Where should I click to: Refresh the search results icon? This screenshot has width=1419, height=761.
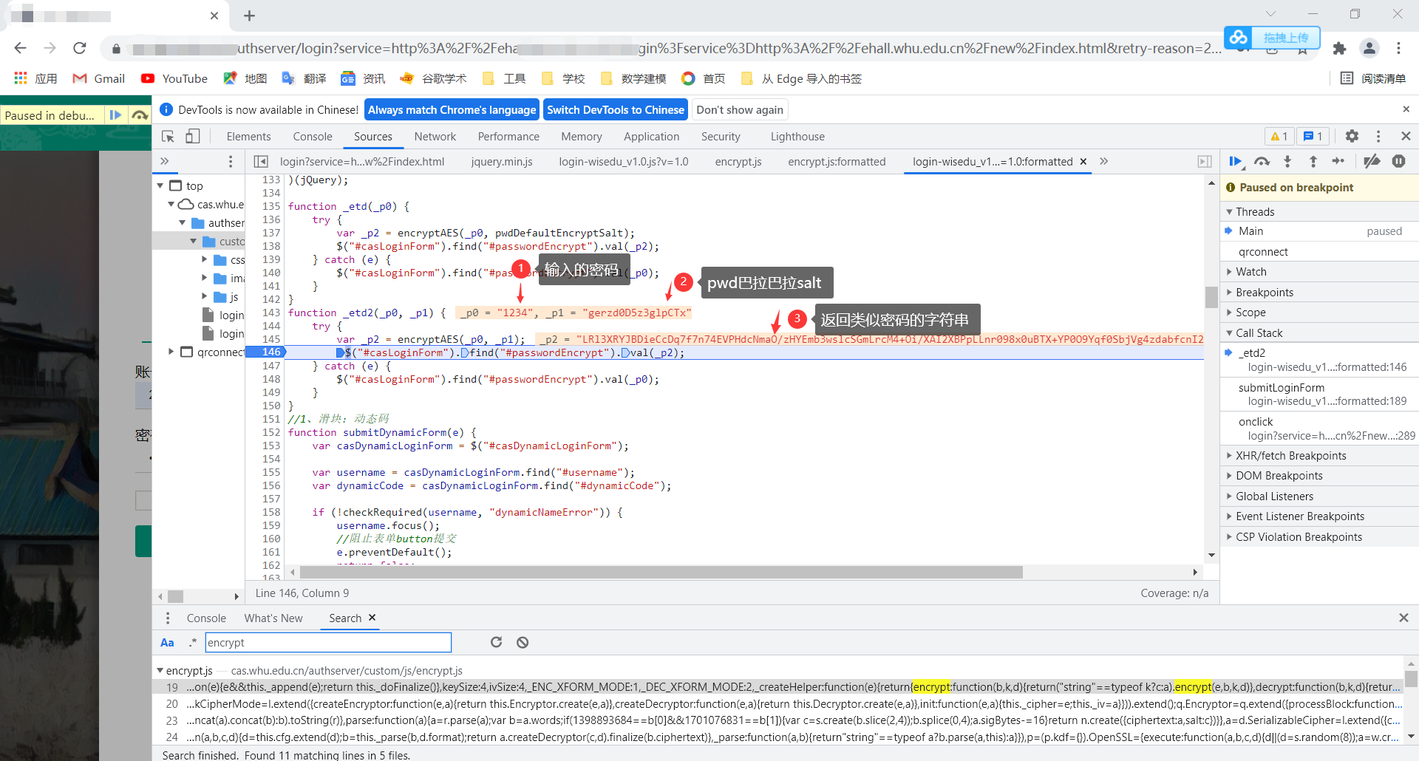tap(497, 642)
